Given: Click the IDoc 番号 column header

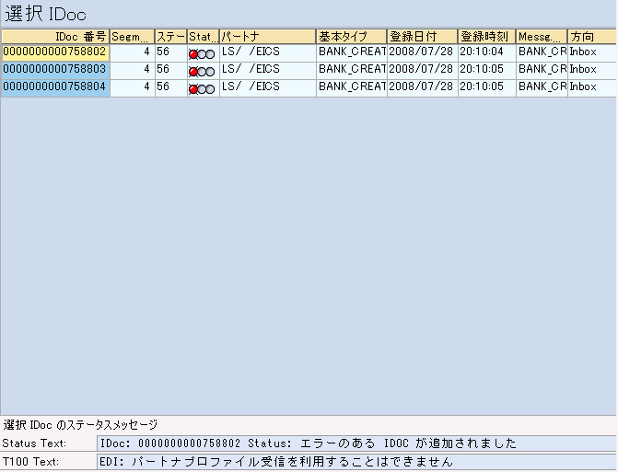Looking at the screenshot, I should [x=55, y=36].
